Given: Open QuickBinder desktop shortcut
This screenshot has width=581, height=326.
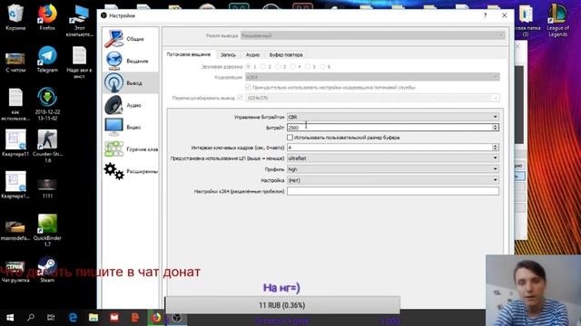Looking at the screenshot, I should pyautogui.click(x=47, y=230).
